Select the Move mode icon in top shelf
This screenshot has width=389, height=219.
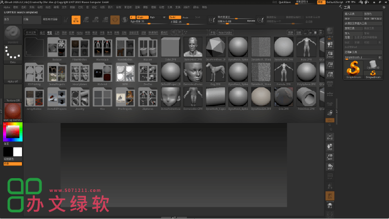click(x=86, y=20)
